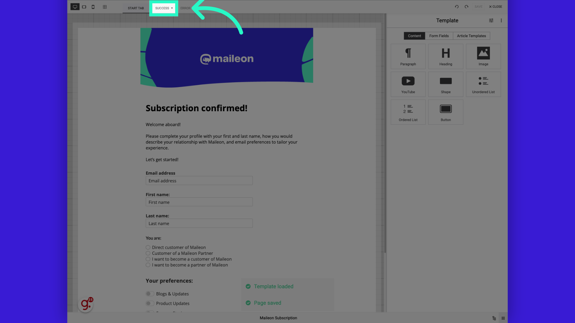575x323 pixels.
Task: Open the template filter settings icon
Action: tap(491, 20)
